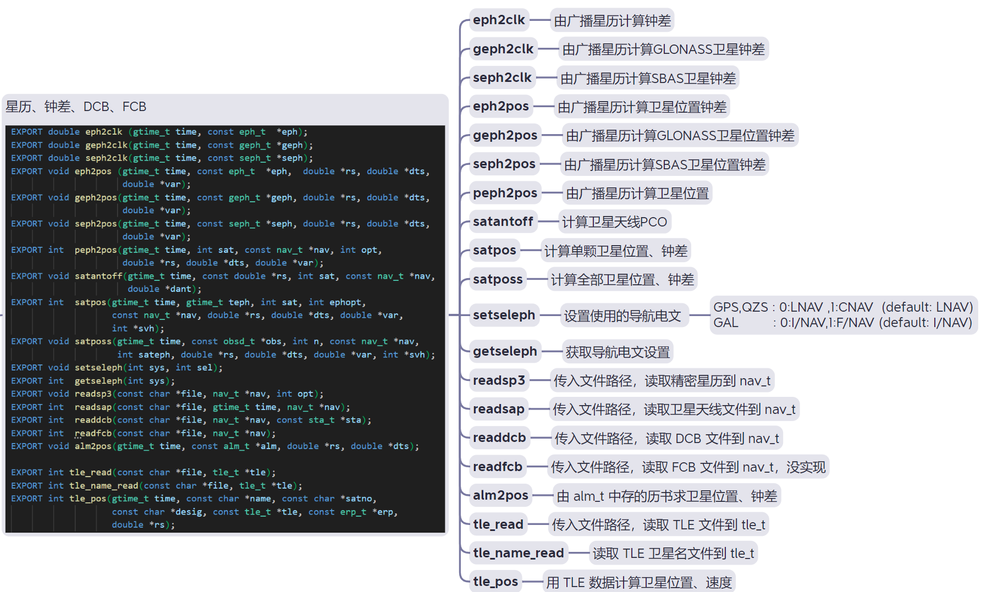Click description 由广播星历计算卫星位置钟差
Viewport: 1003px width, 592px height.
pyautogui.click(x=642, y=107)
